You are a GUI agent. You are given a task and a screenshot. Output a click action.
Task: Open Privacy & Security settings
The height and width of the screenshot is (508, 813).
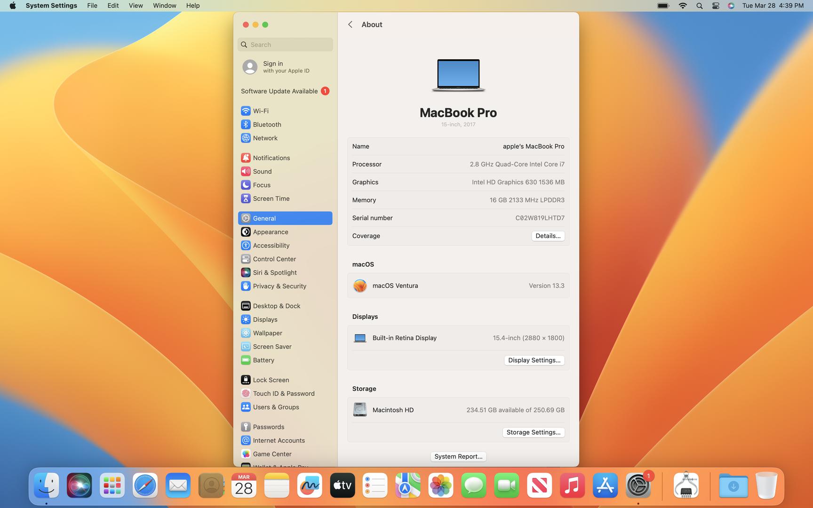pos(285,286)
